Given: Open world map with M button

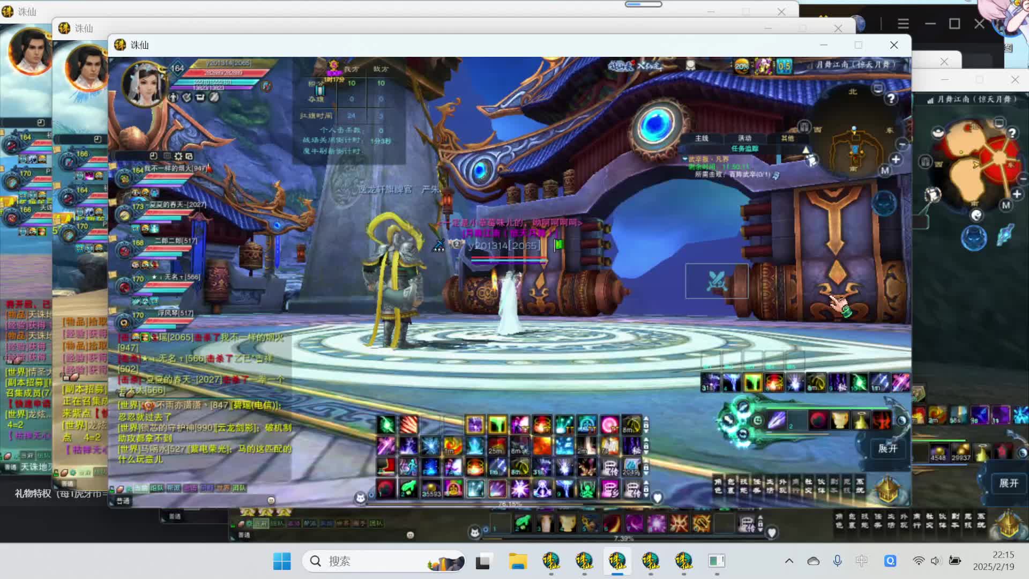Looking at the screenshot, I should pos(885,170).
